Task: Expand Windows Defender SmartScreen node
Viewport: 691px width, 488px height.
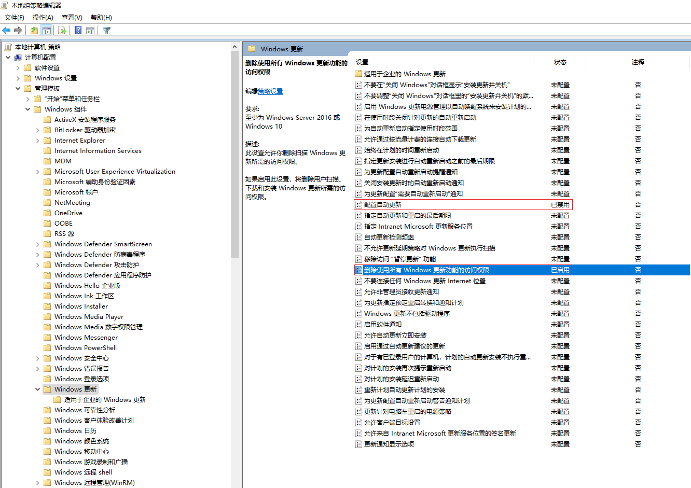Action: (x=37, y=244)
